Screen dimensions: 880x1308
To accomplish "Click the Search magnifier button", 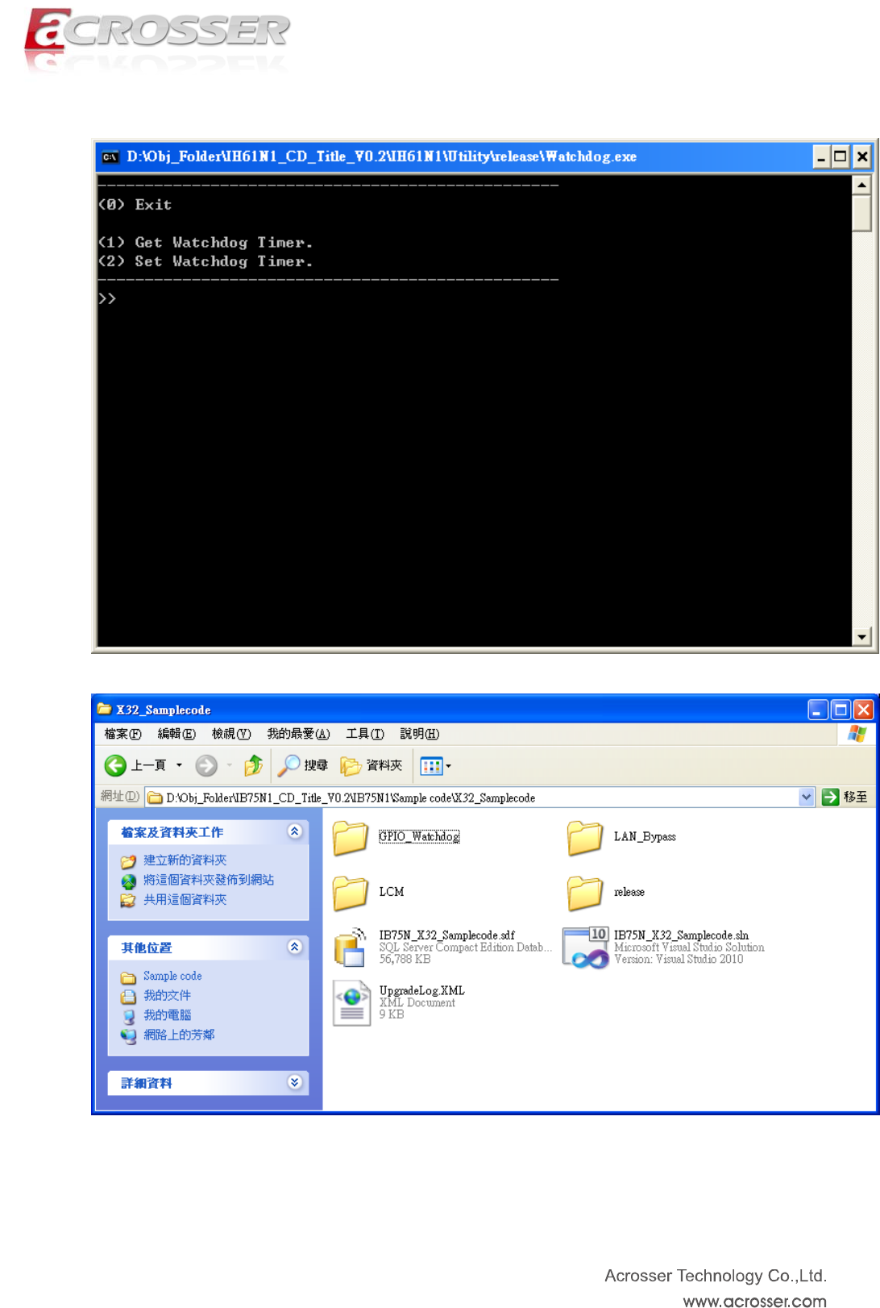I will click(302, 765).
